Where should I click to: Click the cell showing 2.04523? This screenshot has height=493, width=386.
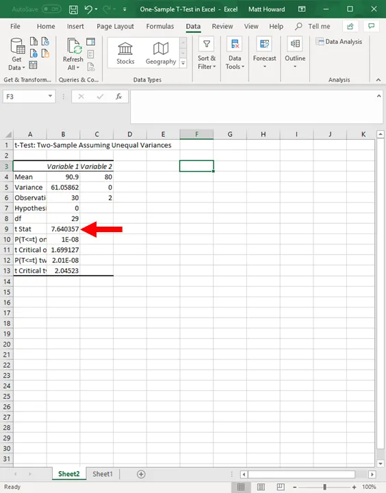(x=63, y=270)
